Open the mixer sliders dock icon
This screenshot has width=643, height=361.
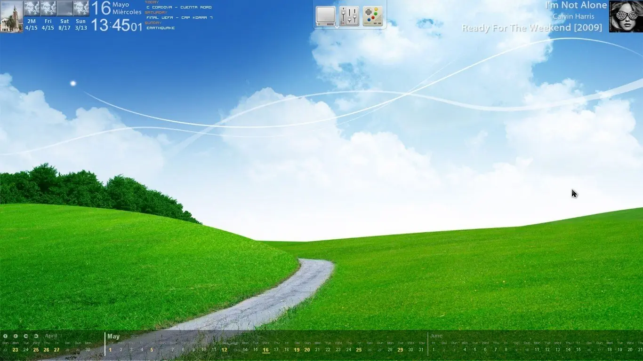click(x=349, y=16)
